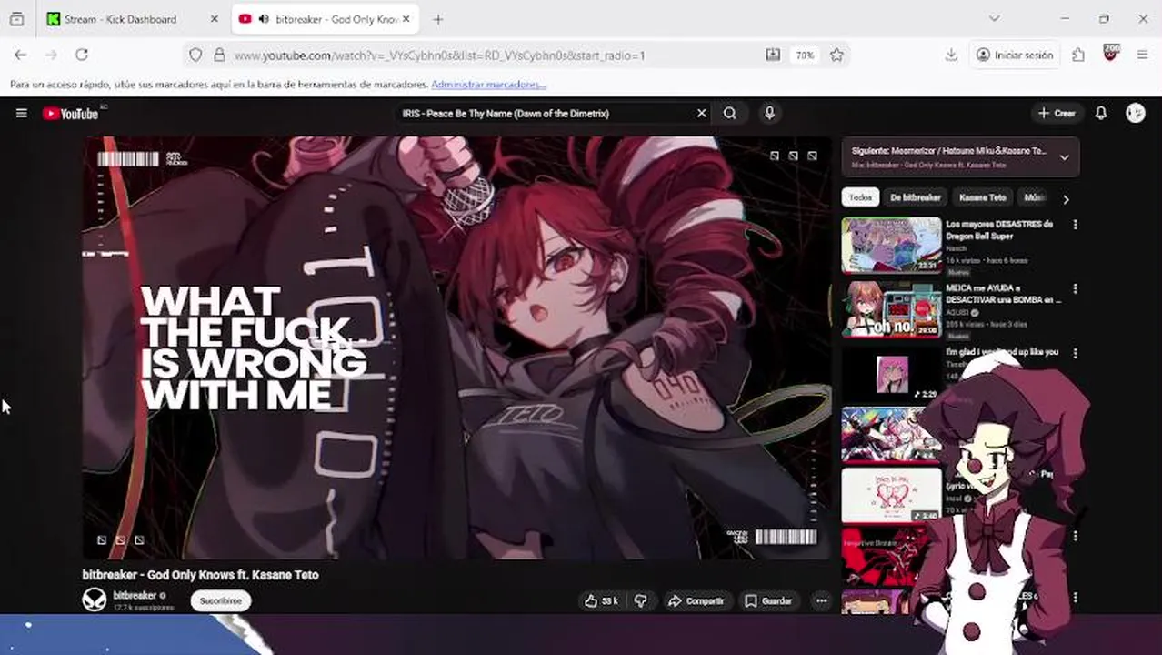Click Iniciar sesión in Firefox toolbar
This screenshot has width=1162, height=655.
tap(1015, 55)
